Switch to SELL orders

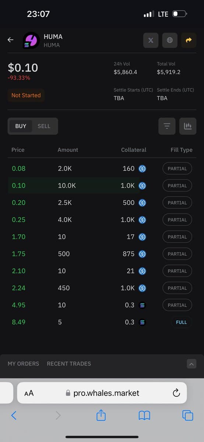(44, 126)
